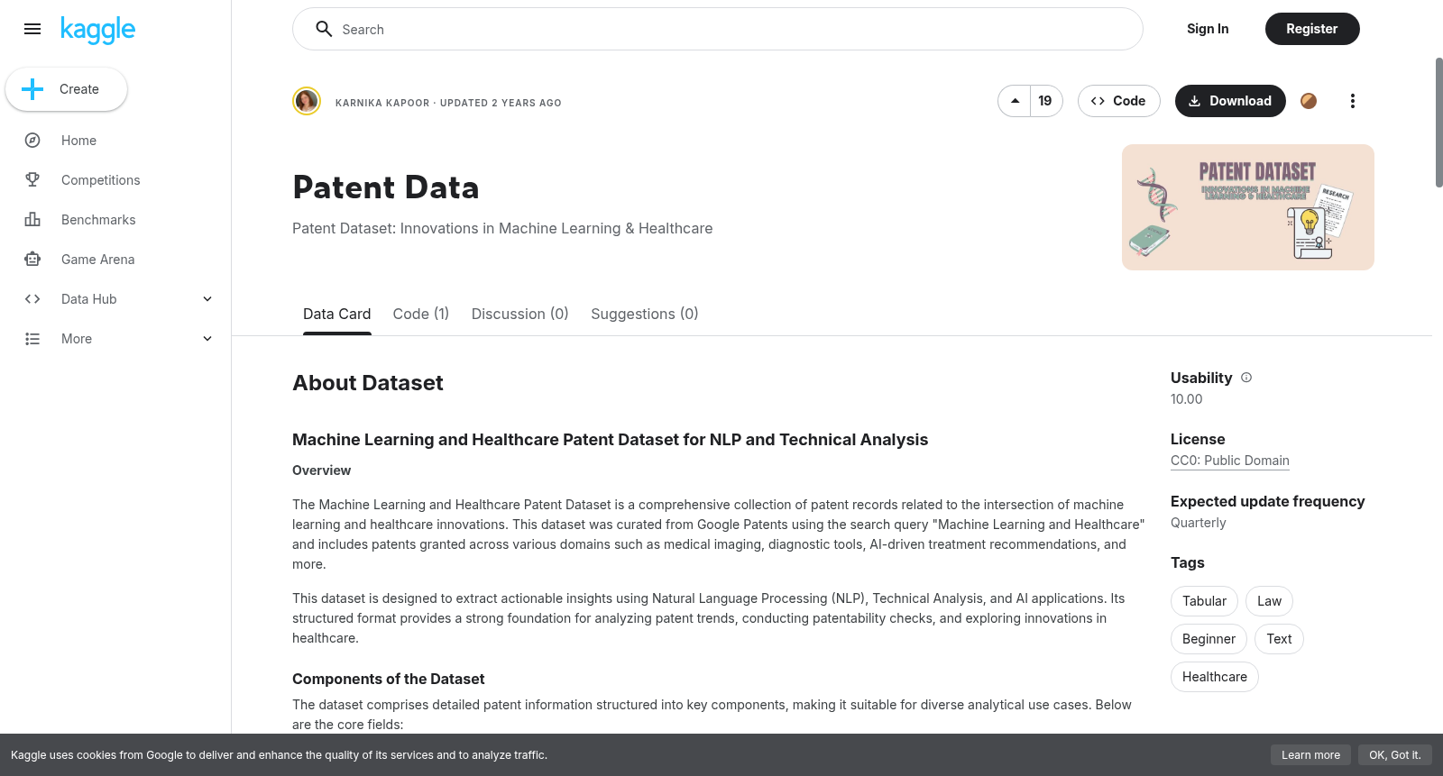Dismiss cookies with OK, Got it
The width and height of the screenshot is (1443, 776).
click(x=1394, y=755)
